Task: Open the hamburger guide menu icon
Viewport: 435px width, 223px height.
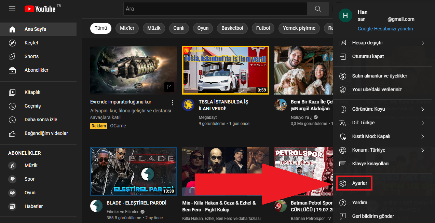Action: tap(12, 9)
